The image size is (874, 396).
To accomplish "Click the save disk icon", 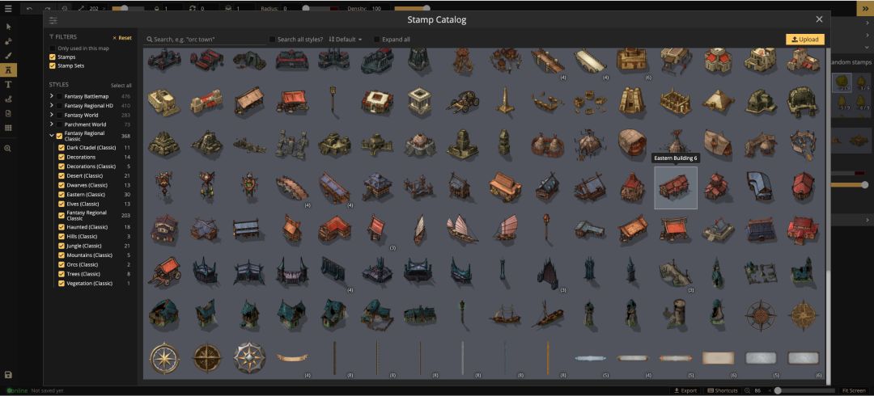I will tap(8, 375).
